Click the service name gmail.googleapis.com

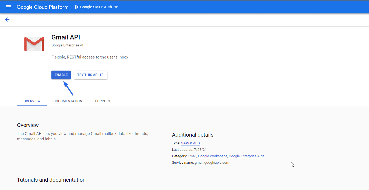[x=212, y=163]
